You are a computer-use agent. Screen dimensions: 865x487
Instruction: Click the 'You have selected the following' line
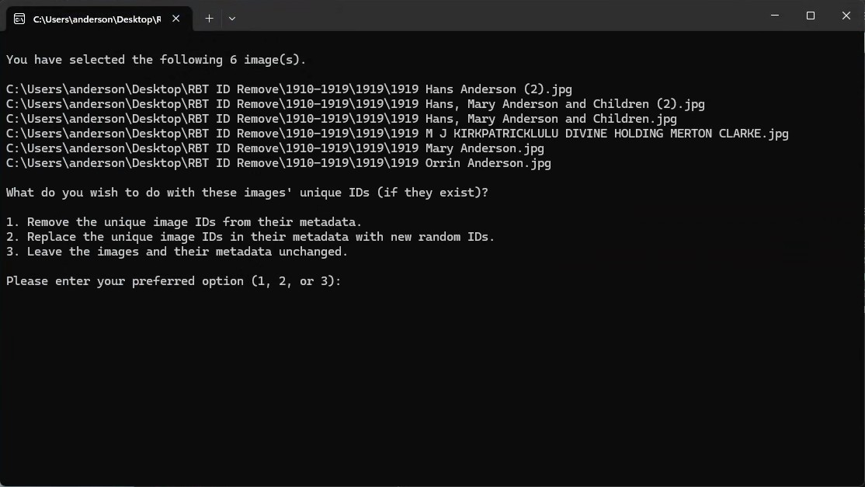[x=156, y=60]
